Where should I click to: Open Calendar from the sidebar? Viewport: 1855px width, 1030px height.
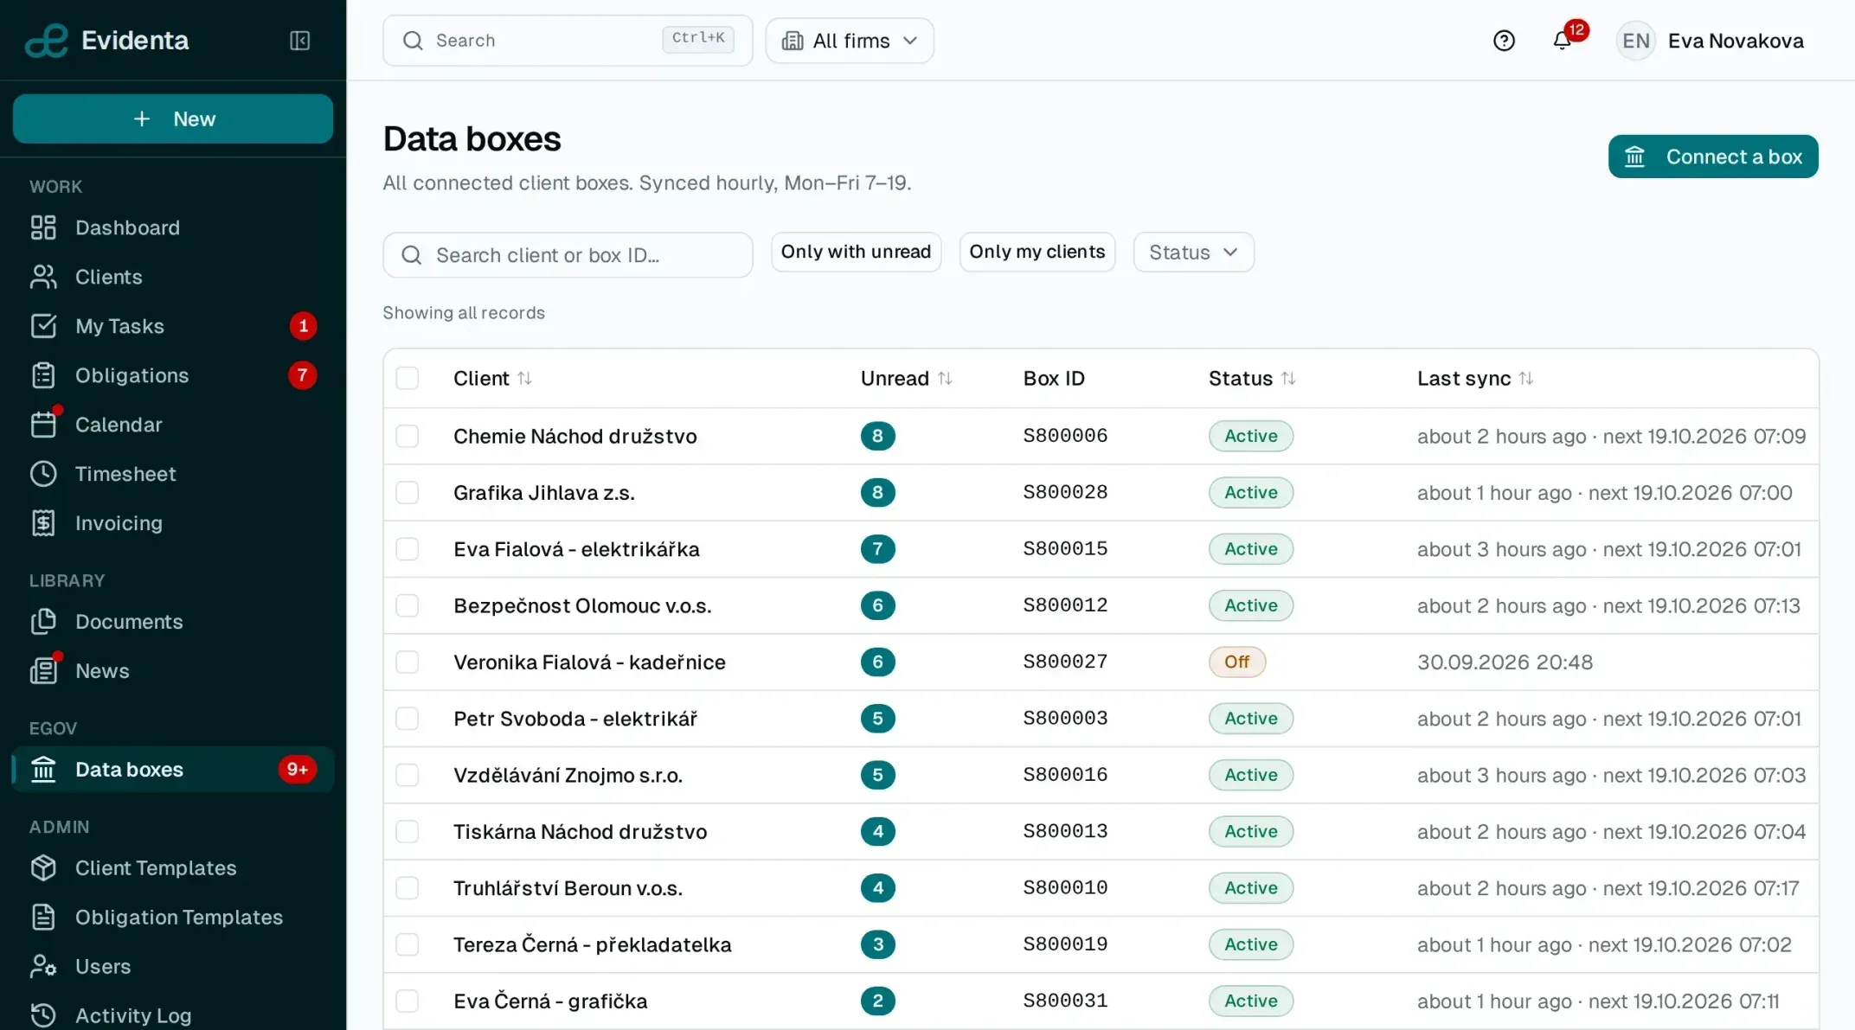(173, 425)
